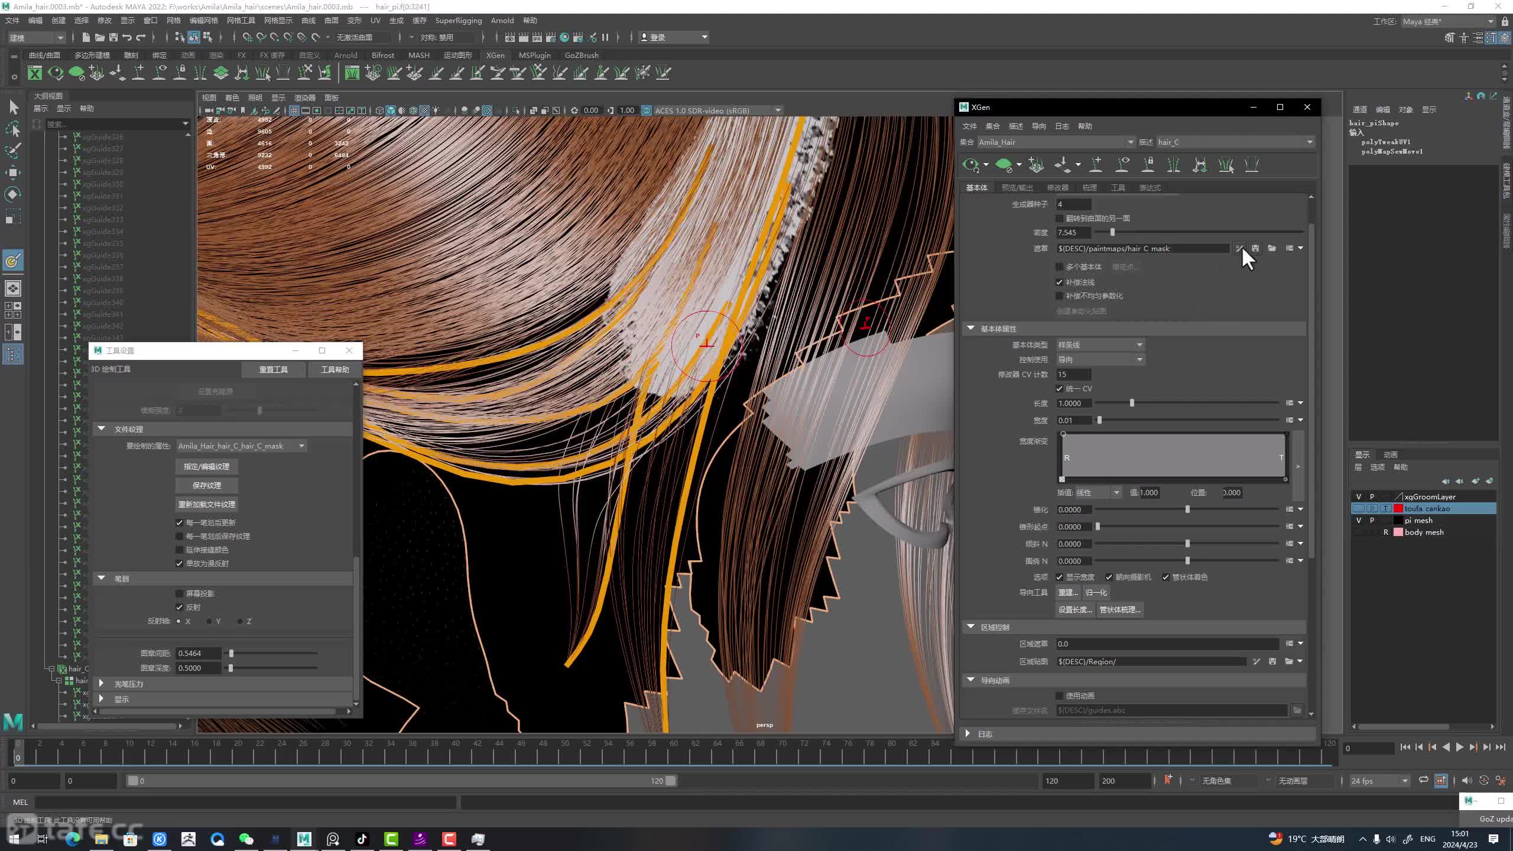Viewport: 1513px width, 851px height.
Task: Click the folder icon beside the region map field
Action: coord(1289,661)
